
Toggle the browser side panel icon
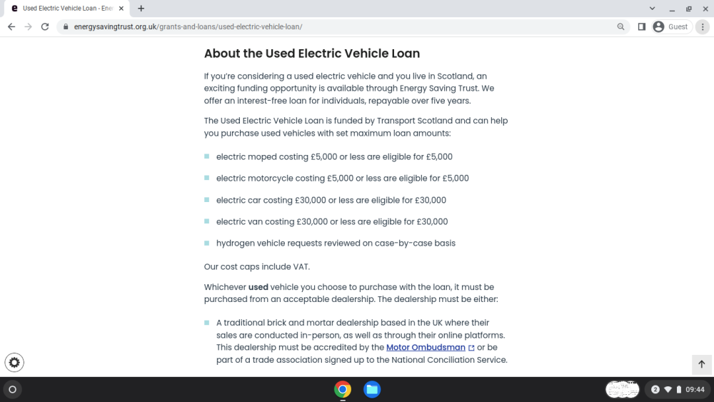pos(642,27)
